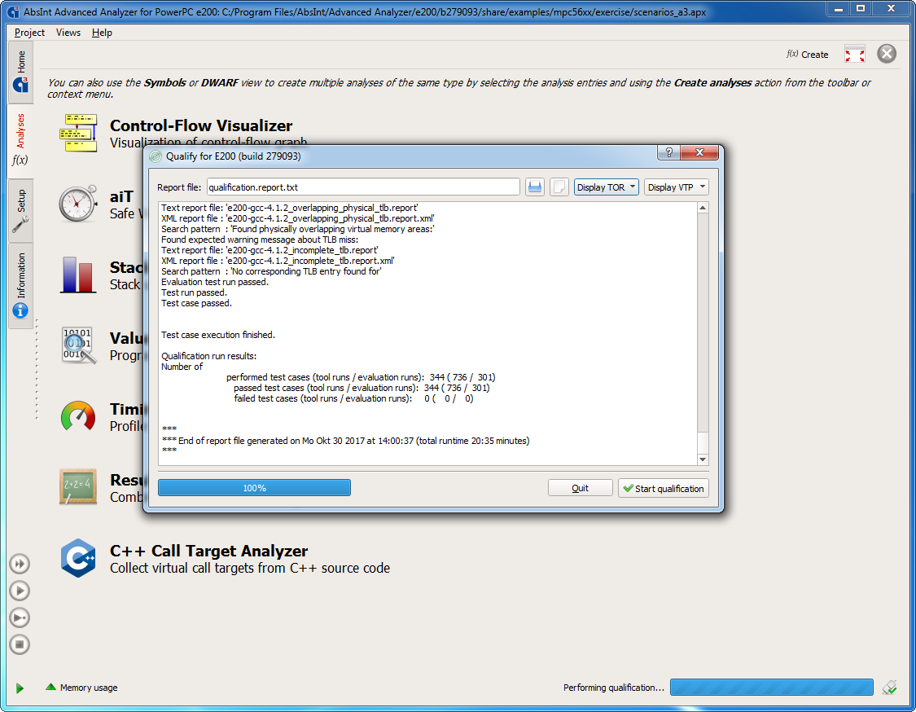
Task: Click the save report file icon
Action: [534, 187]
